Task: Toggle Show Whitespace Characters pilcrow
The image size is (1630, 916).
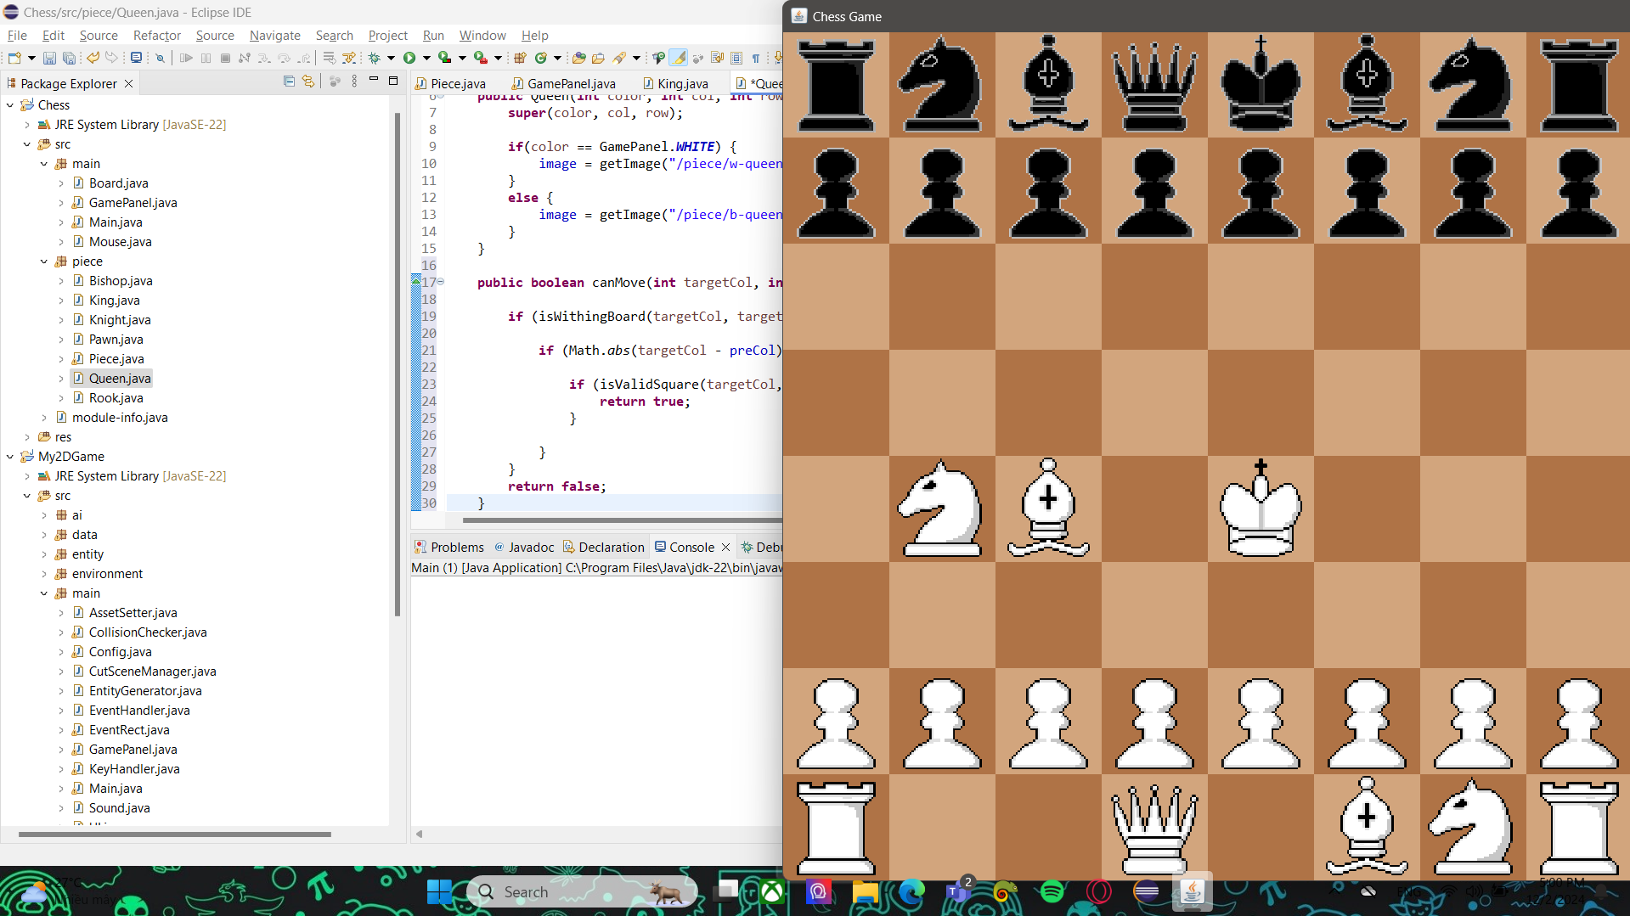Action: (756, 58)
